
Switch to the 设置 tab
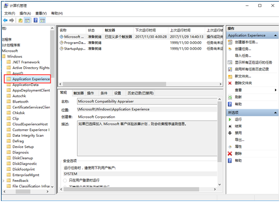click(x=117, y=93)
